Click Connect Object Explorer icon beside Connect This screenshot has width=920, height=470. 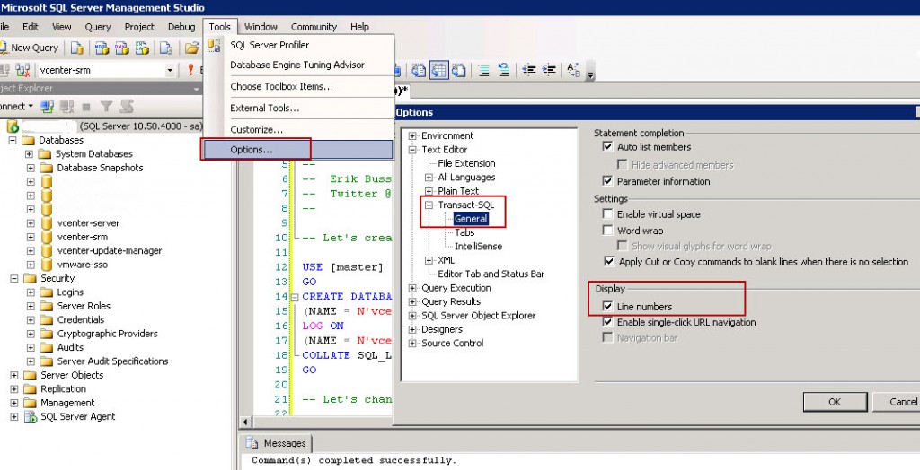click(x=48, y=106)
